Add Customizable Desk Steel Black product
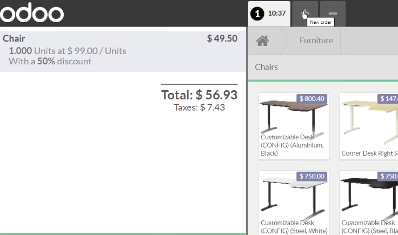This screenshot has width=398, height=235. pyautogui.click(x=369, y=203)
